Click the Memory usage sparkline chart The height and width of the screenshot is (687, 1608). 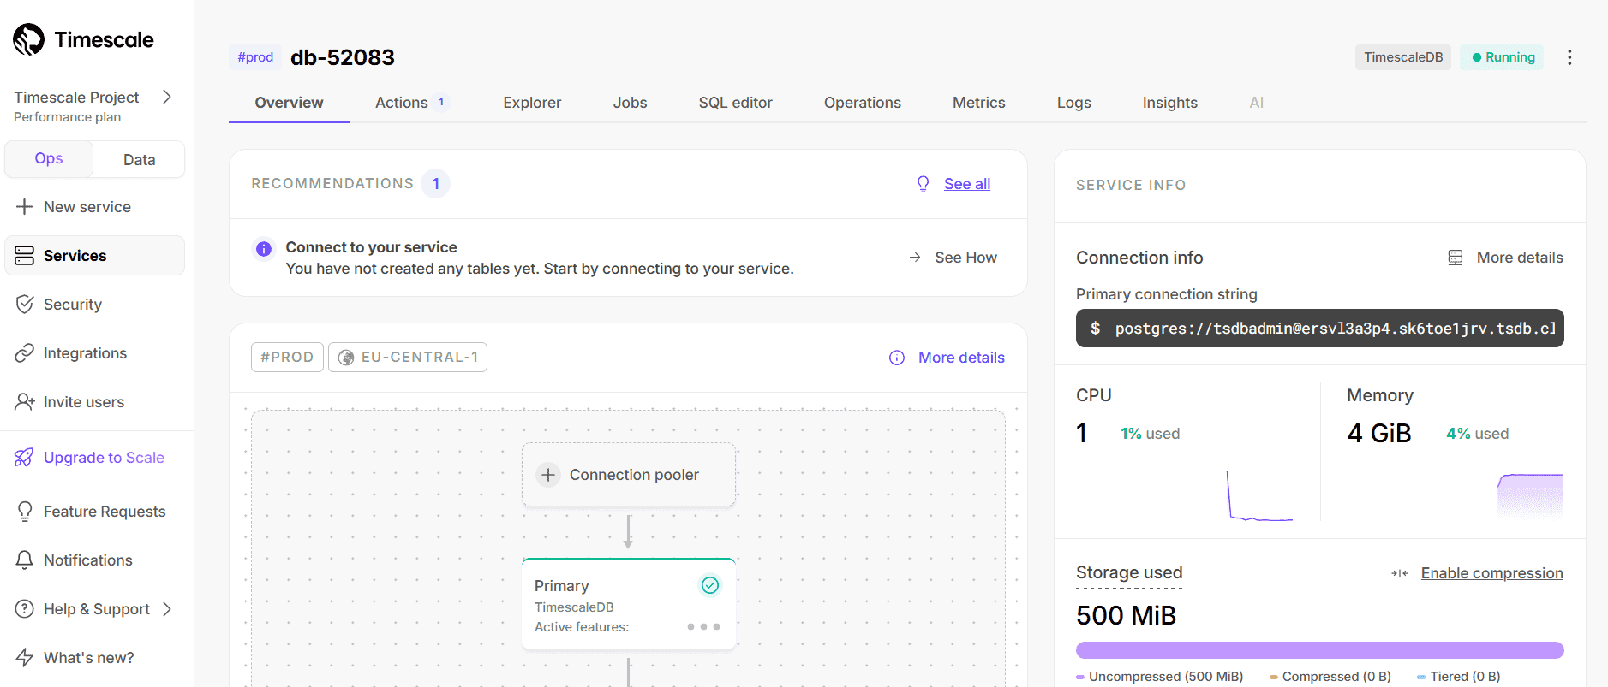point(1530,495)
